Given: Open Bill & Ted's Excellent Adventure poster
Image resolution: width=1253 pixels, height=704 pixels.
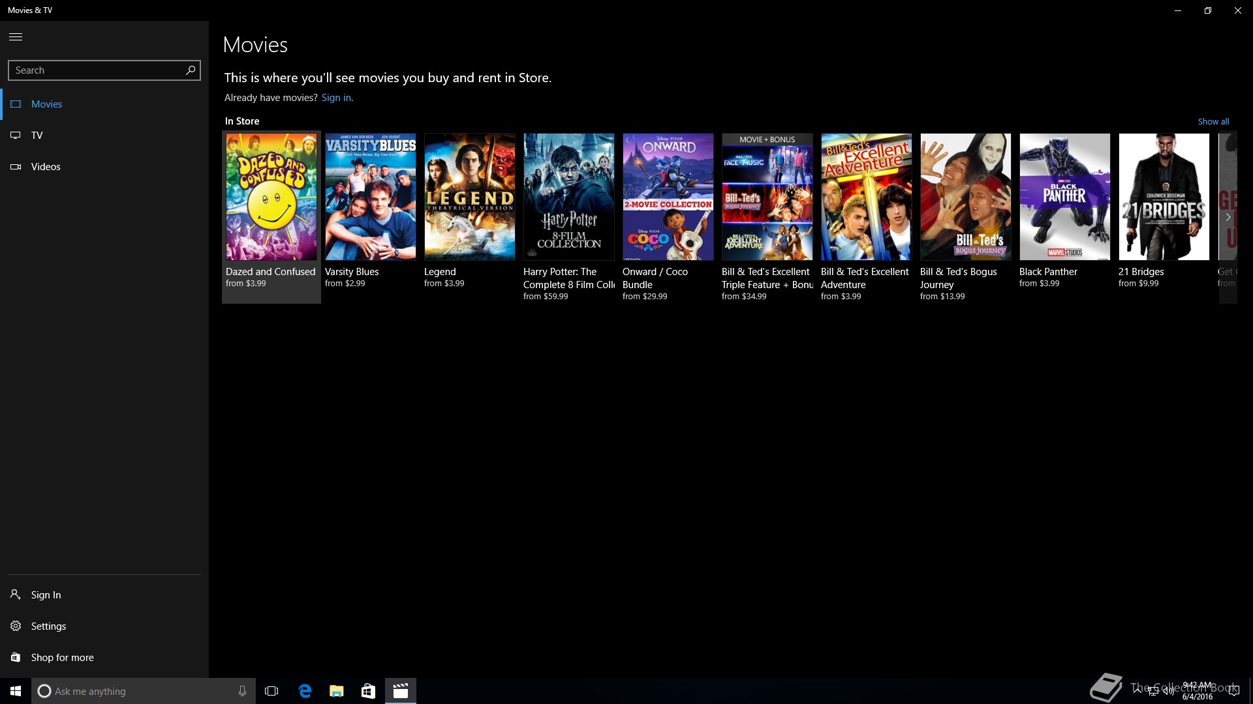Looking at the screenshot, I should [867, 197].
